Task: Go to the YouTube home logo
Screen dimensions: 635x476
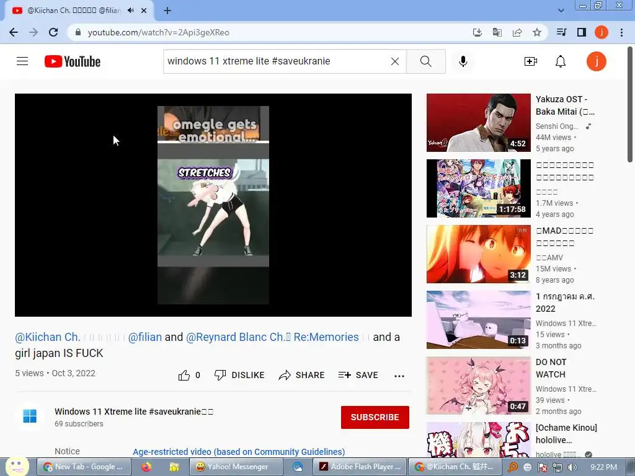Action: pos(73,61)
